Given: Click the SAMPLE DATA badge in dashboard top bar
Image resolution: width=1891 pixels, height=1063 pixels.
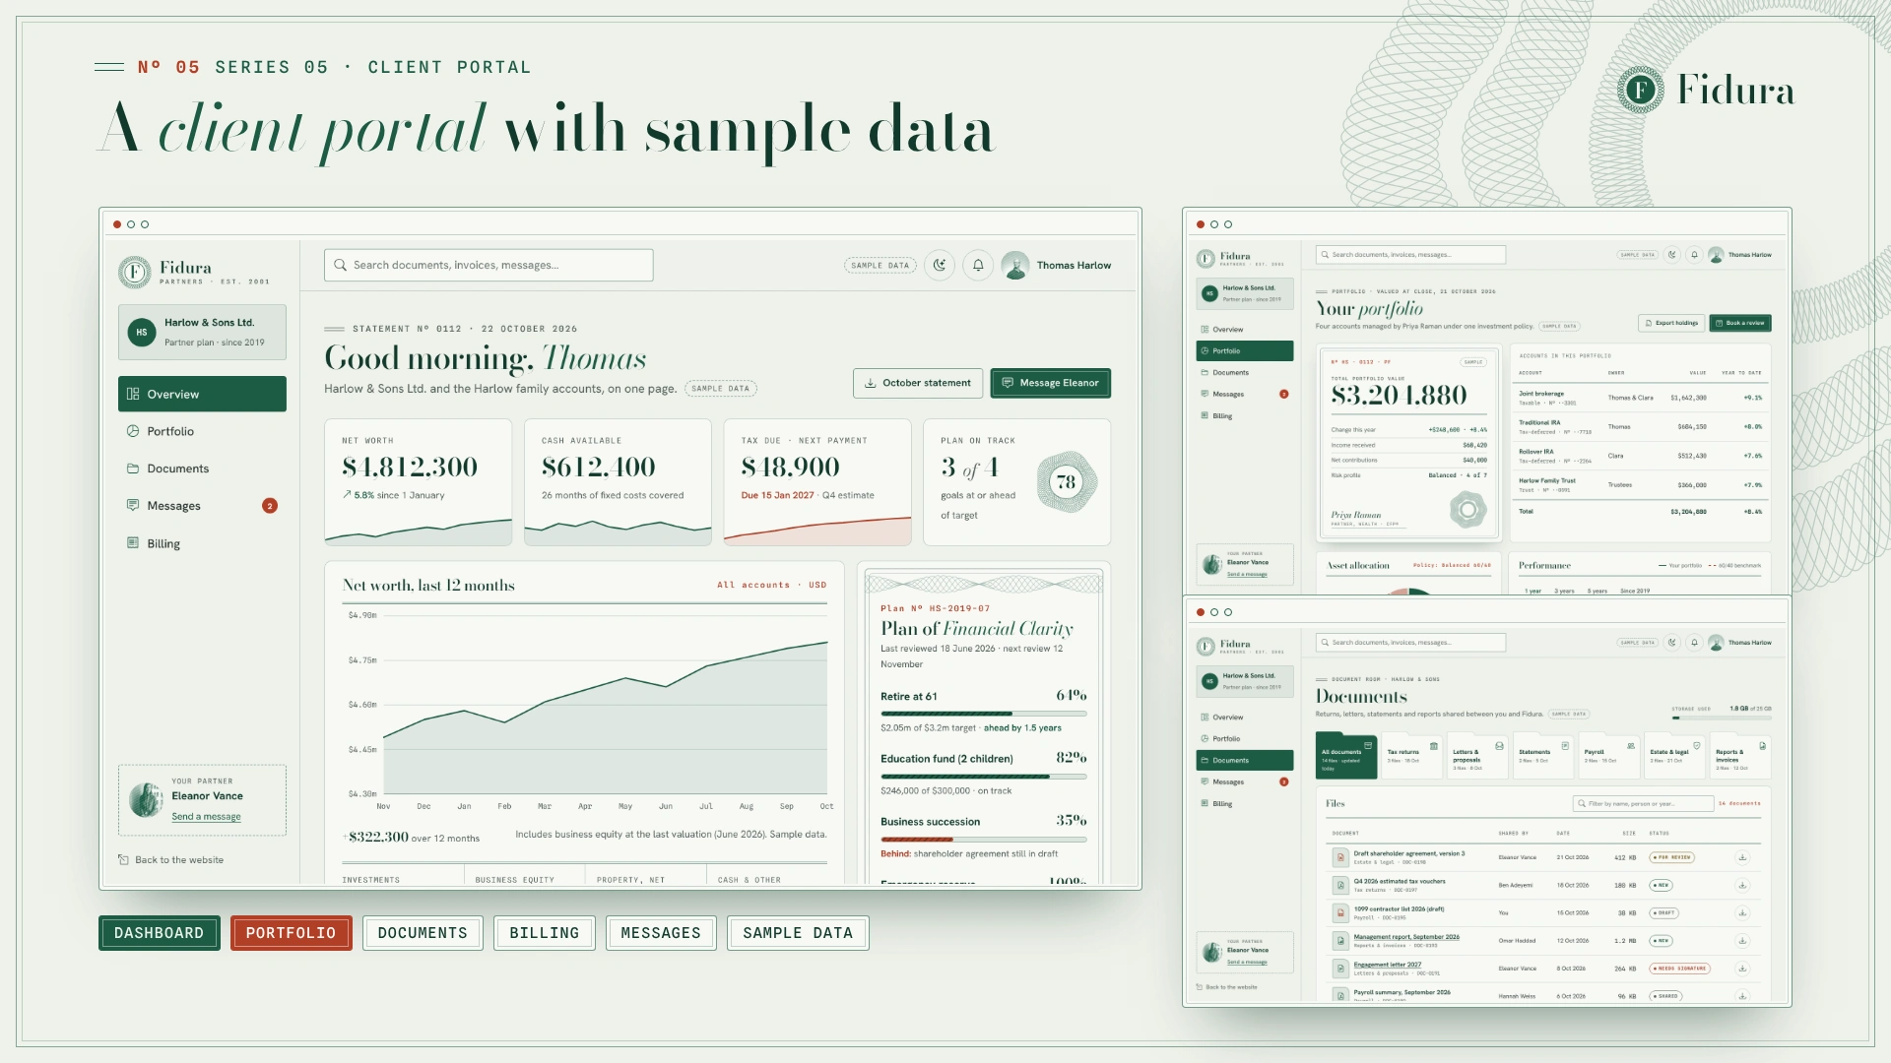Looking at the screenshot, I should pyautogui.click(x=880, y=265).
